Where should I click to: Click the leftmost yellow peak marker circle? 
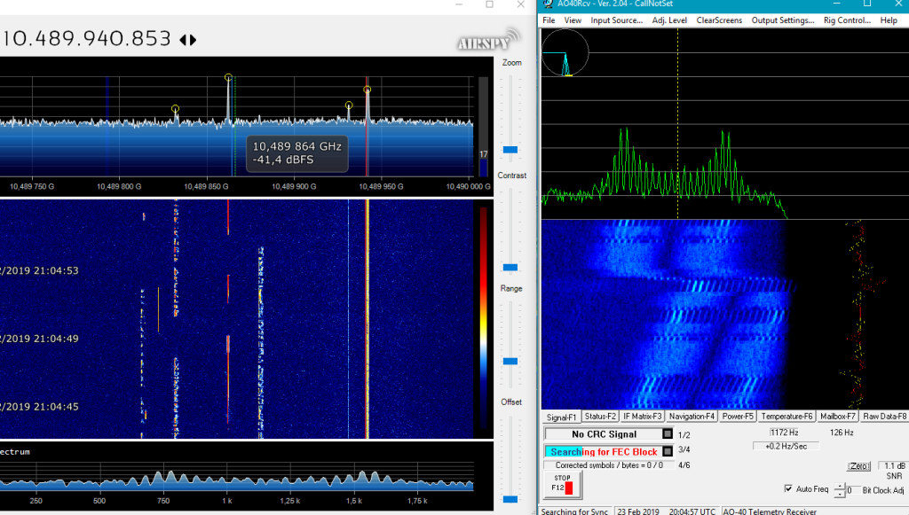pyautogui.click(x=175, y=108)
